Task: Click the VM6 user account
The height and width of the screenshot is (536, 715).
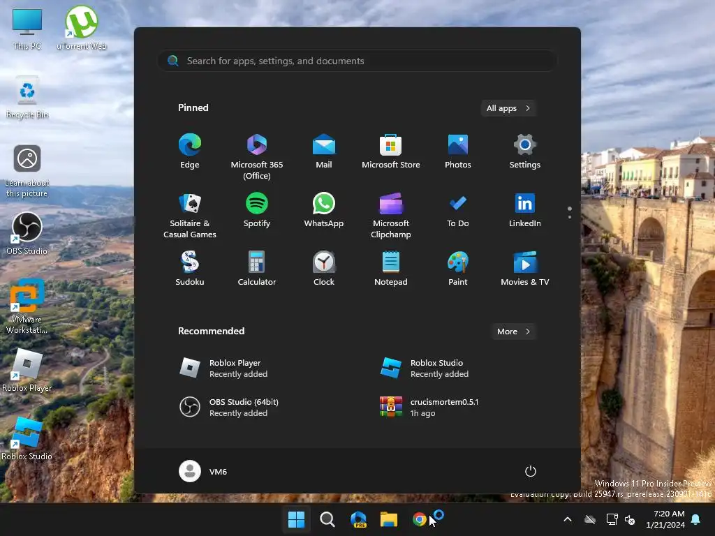Action: (203, 471)
